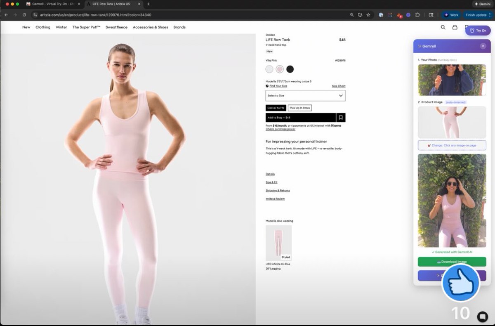Click the Download Image button
Image resolution: width=495 pixels, height=326 pixels.
pyautogui.click(x=452, y=262)
